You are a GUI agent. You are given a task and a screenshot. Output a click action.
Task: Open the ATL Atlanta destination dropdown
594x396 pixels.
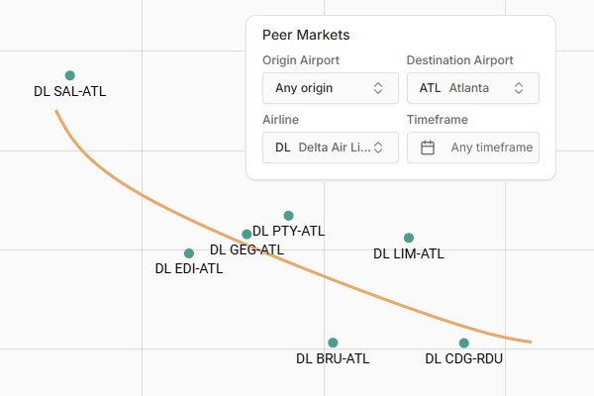(x=473, y=88)
